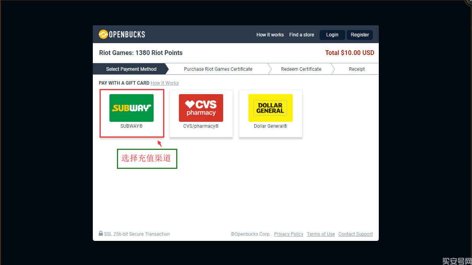This screenshot has width=472, height=265.
Task: Click the "Riot Games: 1380 Riot Points" heading
Action: point(141,53)
